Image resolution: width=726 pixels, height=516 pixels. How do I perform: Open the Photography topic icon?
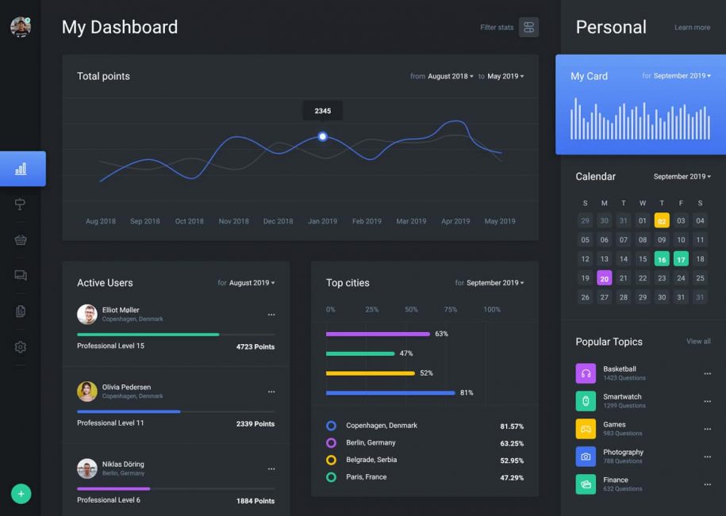click(x=586, y=456)
